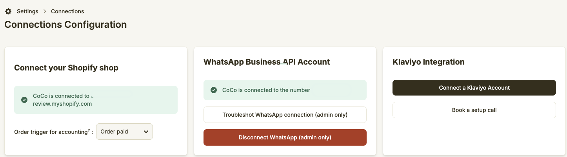Viewport: 567px width, 157px height.
Task: Click the green checkmark in the WhatsApp status
Action: click(214, 90)
